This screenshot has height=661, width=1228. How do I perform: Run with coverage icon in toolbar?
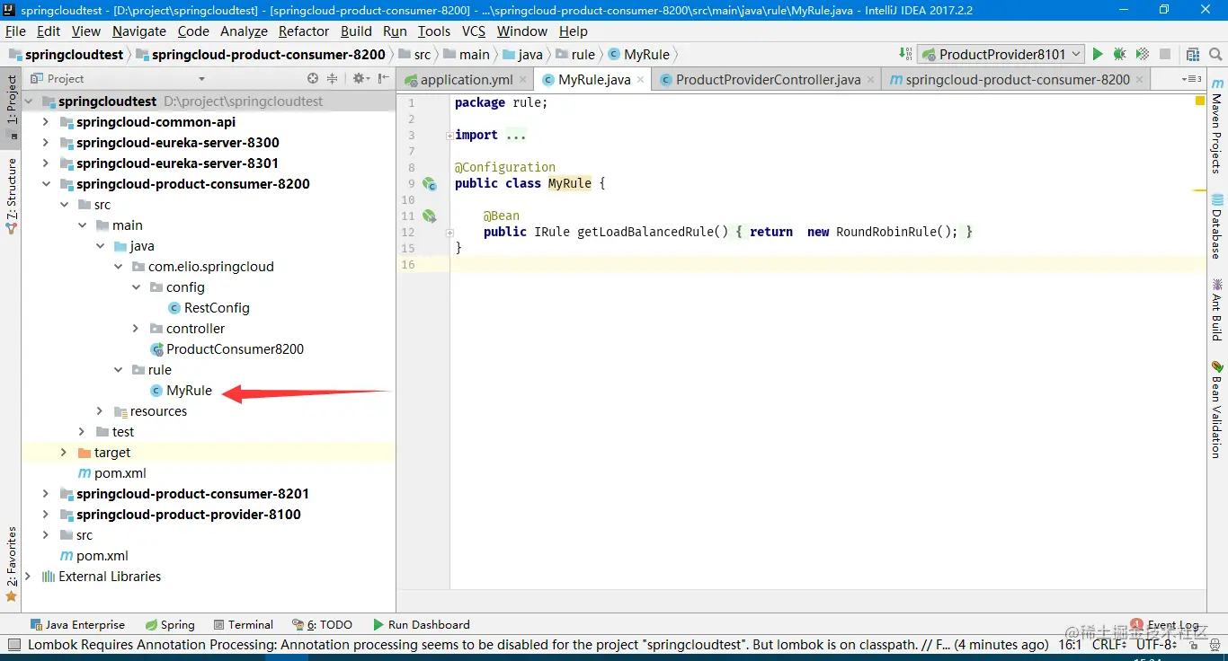[x=1143, y=54]
